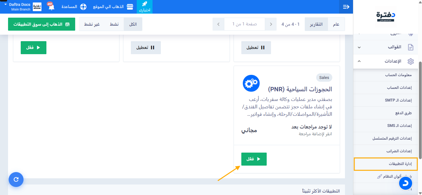Click the لا توجد مراجعات بعد text
Screen dimensions: 422x195
[x=312, y=127]
